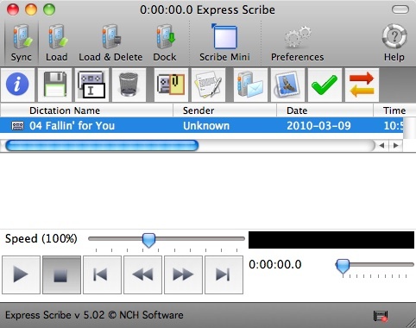Start playback with the Play button

[21, 274]
